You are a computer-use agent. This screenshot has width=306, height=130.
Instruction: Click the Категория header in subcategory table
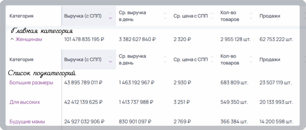point(21,60)
